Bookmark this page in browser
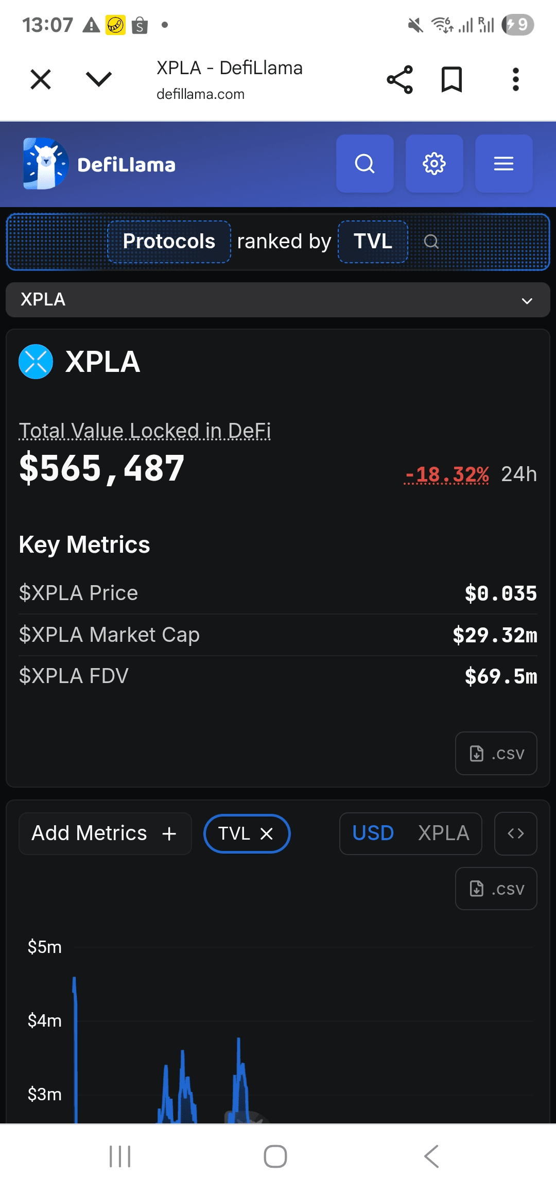 click(x=451, y=79)
